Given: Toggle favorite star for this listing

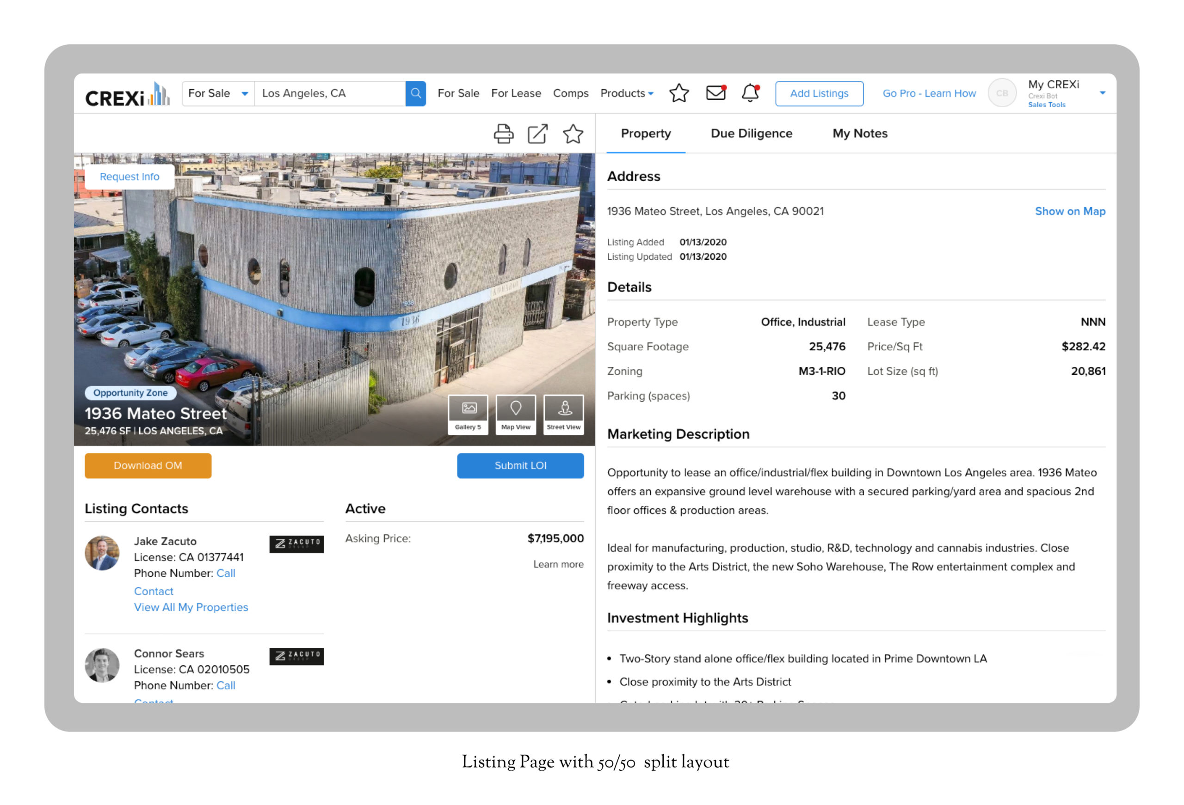Looking at the screenshot, I should point(573,134).
